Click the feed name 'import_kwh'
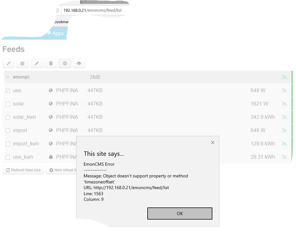This screenshot has height=236, width=296. tap(26, 144)
